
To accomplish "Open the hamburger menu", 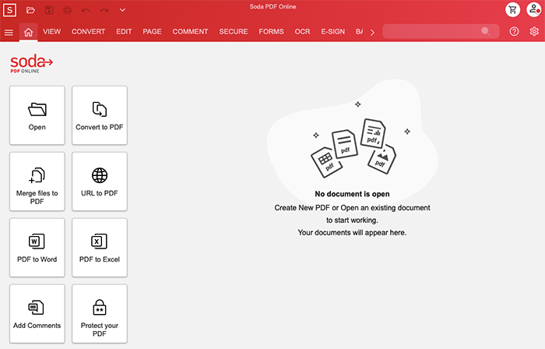I will pyautogui.click(x=9, y=32).
